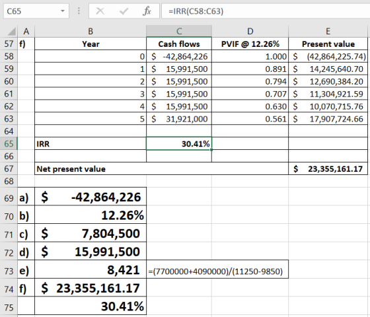Click formula text =(7700000+4090000)/(11250-9850)

click(215, 271)
